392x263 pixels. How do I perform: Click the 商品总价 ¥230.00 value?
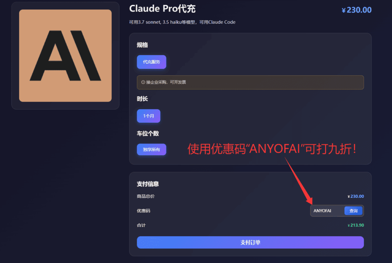pos(356,196)
